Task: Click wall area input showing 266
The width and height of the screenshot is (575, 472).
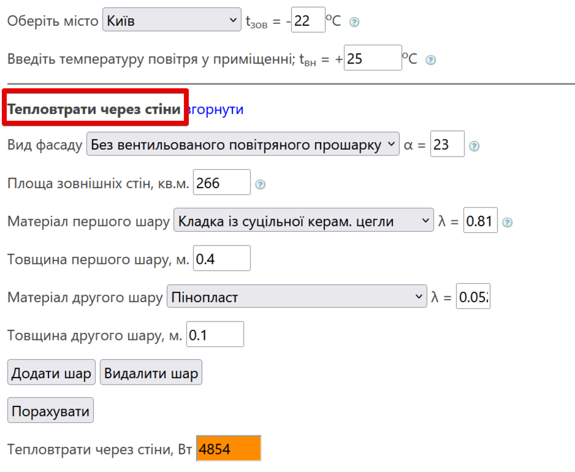Action: tap(221, 184)
